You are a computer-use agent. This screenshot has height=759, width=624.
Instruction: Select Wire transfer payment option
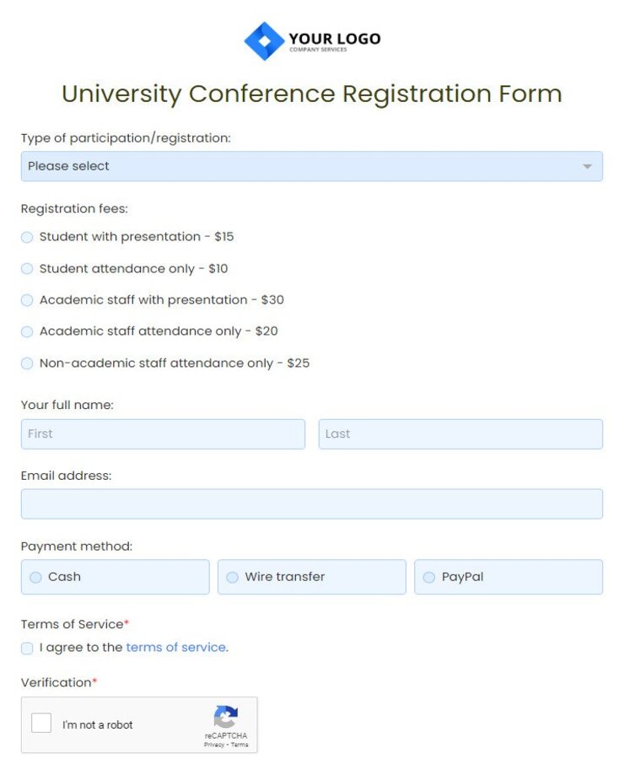click(232, 577)
